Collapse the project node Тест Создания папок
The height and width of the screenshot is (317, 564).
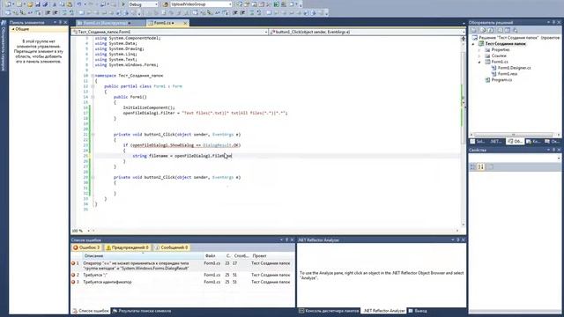pos(473,44)
